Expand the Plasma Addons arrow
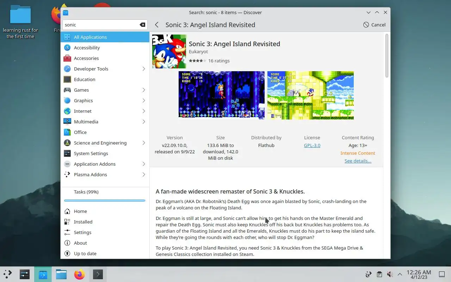The height and width of the screenshot is (282, 451). coord(144,174)
